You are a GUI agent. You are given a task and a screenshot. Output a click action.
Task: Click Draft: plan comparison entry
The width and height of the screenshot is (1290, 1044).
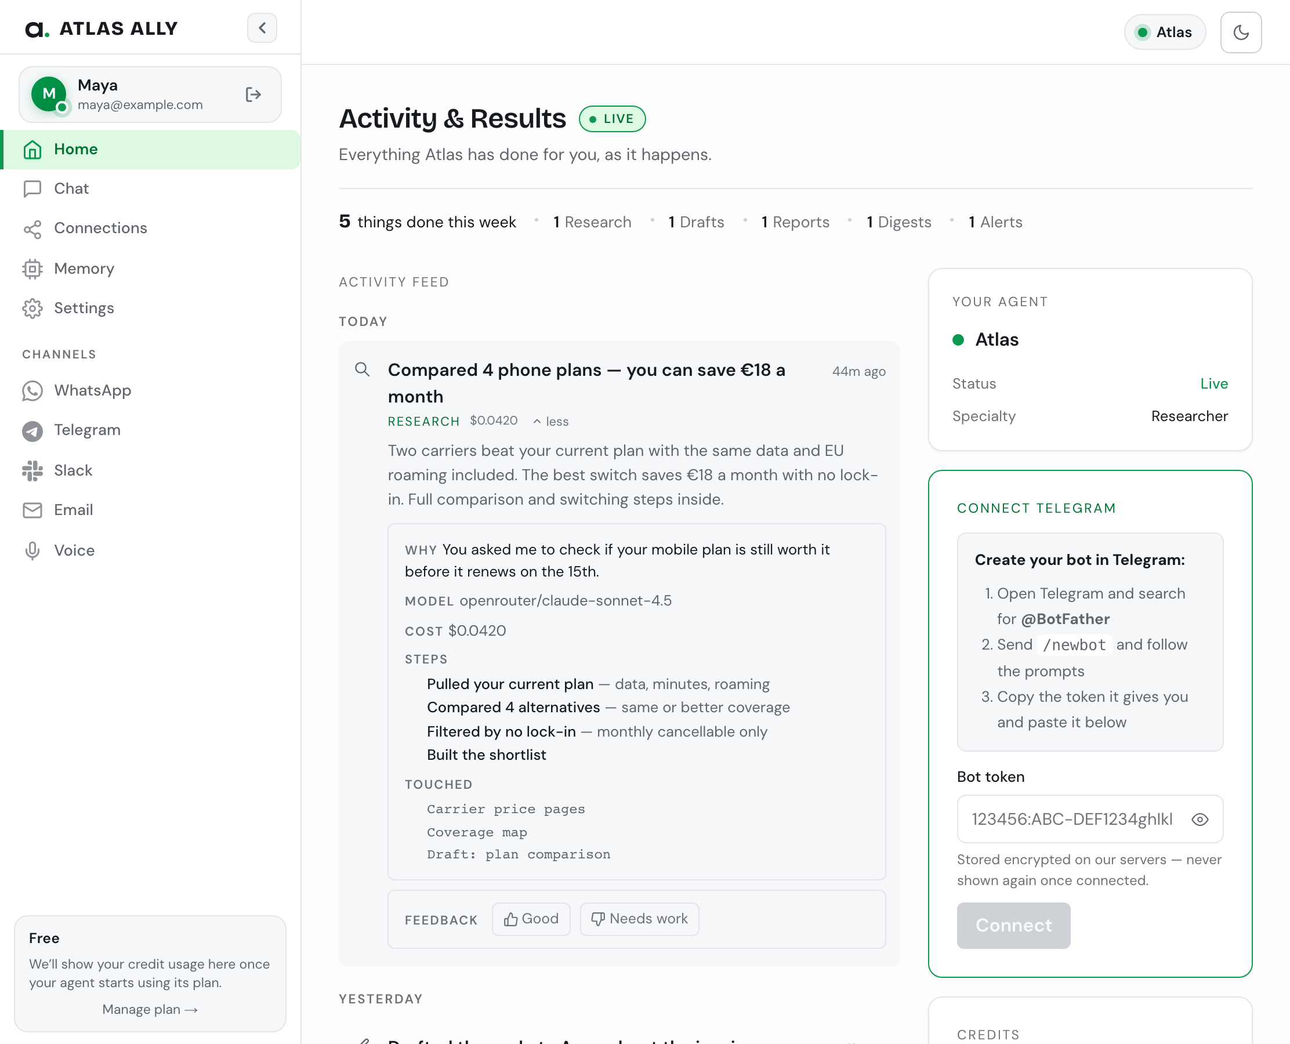[519, 854]
